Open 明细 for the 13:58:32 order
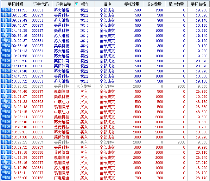210x181 pixels. point(6,81)
